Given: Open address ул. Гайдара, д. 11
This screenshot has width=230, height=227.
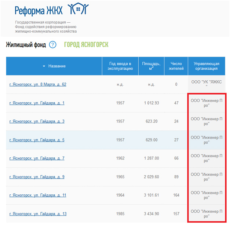Looking at the screenshot, I should click(38, 195).
